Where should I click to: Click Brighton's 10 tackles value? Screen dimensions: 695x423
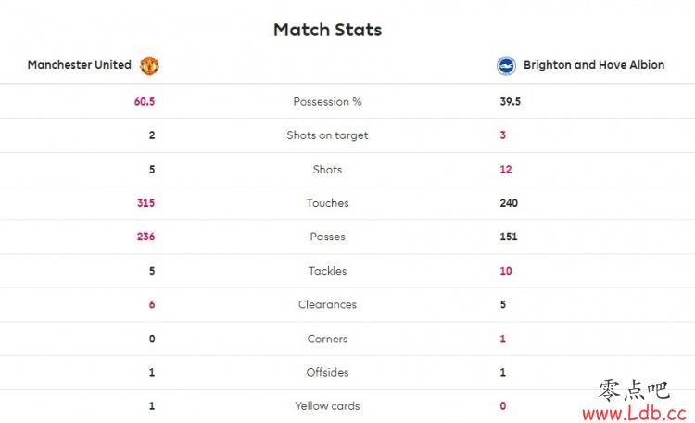(506, 271)
